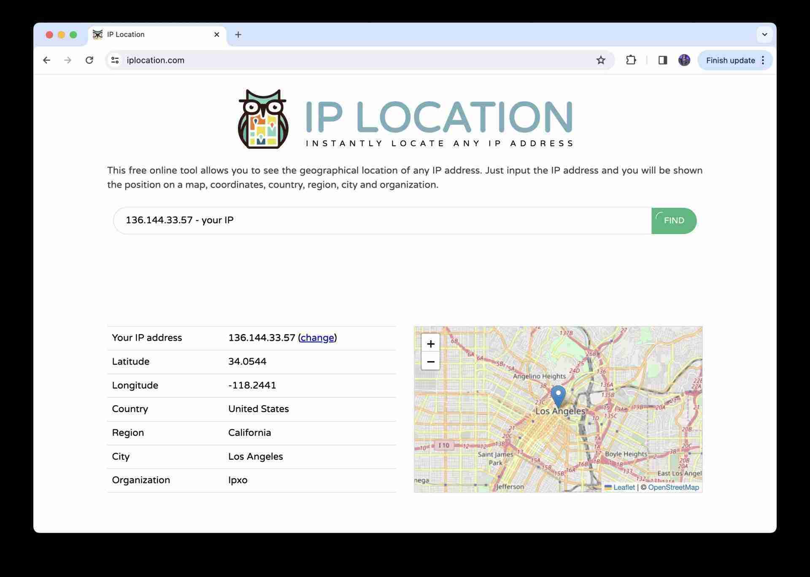This screenshot has height=577, width=810.
Task: Select the longitude value -118.2441
Action: (x=252, y=386)
